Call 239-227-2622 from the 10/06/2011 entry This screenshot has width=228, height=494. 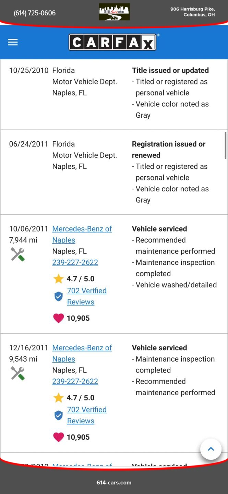coord(75,262)
